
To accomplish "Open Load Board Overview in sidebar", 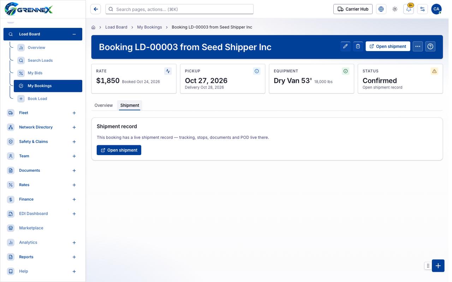I will 48,48.
